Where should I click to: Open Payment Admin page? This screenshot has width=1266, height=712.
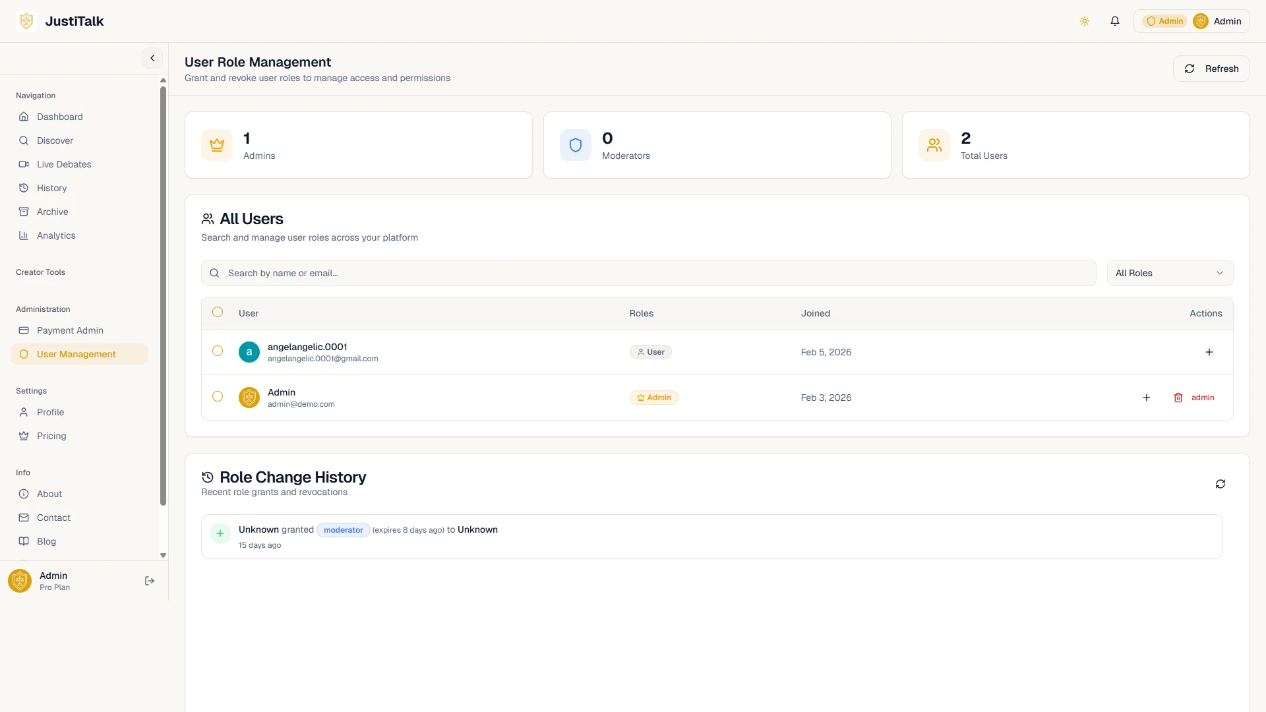(x=79, y=330)
